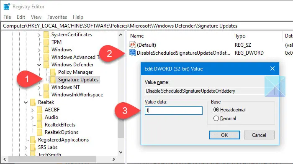Open the Edit menu

[x=21, y=17]
